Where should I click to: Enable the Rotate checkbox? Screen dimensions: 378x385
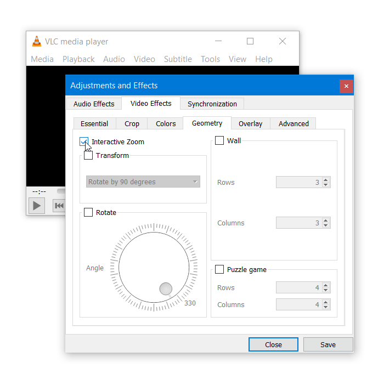(x=88, y=212)
